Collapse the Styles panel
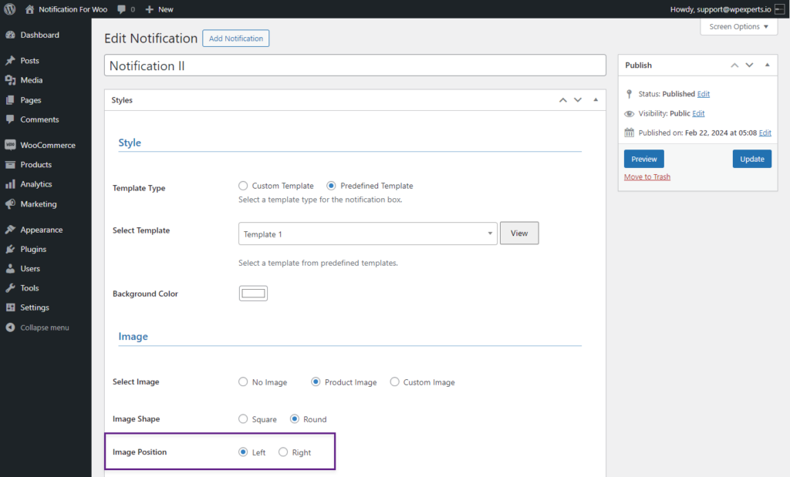The height and width of the screenshot is (477, 790). 596,100
